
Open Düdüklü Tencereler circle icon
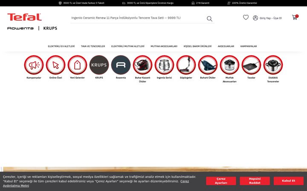(273, 65)
